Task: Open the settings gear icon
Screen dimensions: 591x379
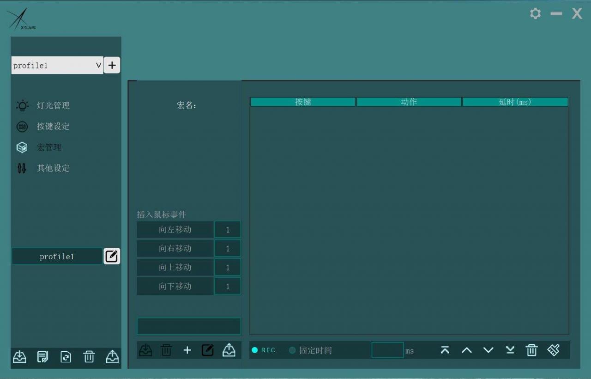Action: 535,13
